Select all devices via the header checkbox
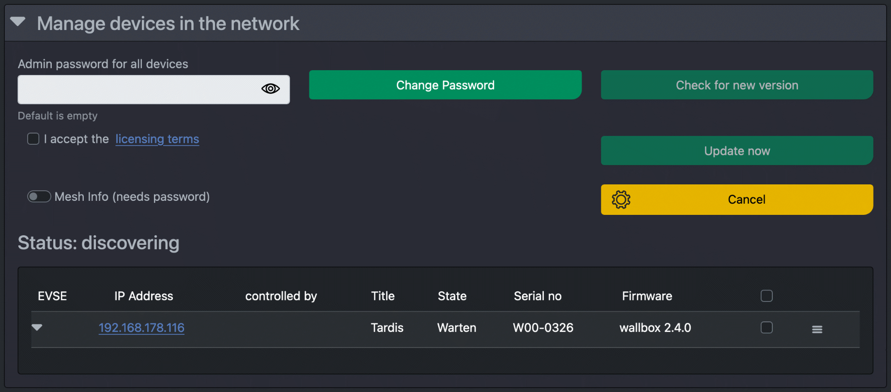891x392 pixels. [767, 295]
